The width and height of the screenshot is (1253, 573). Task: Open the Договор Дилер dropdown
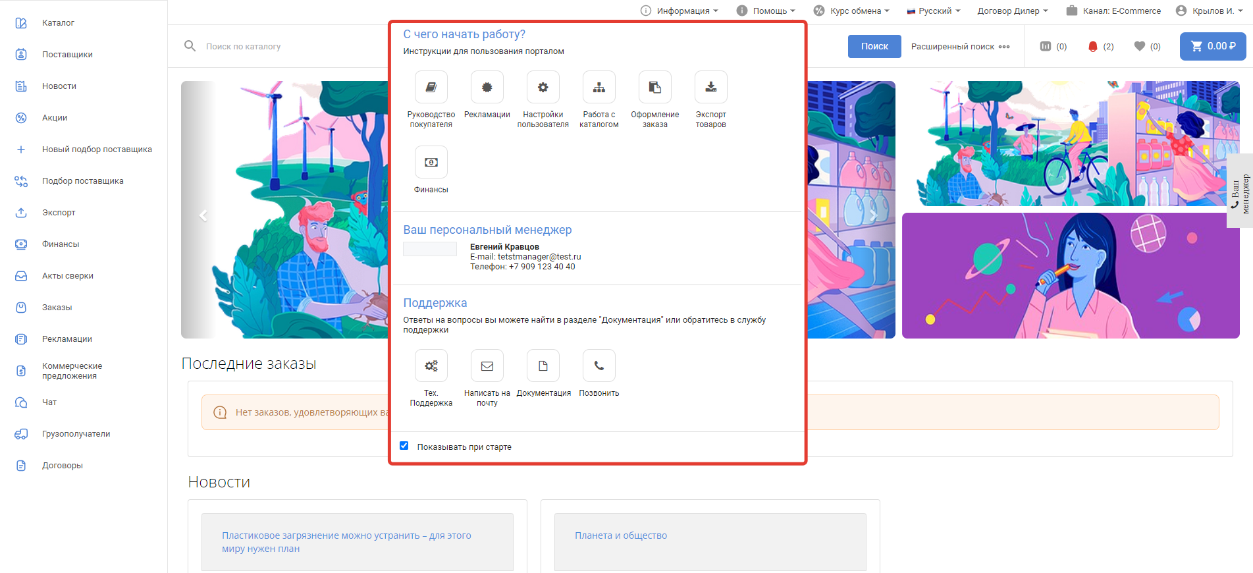(x=1012, y=11)
